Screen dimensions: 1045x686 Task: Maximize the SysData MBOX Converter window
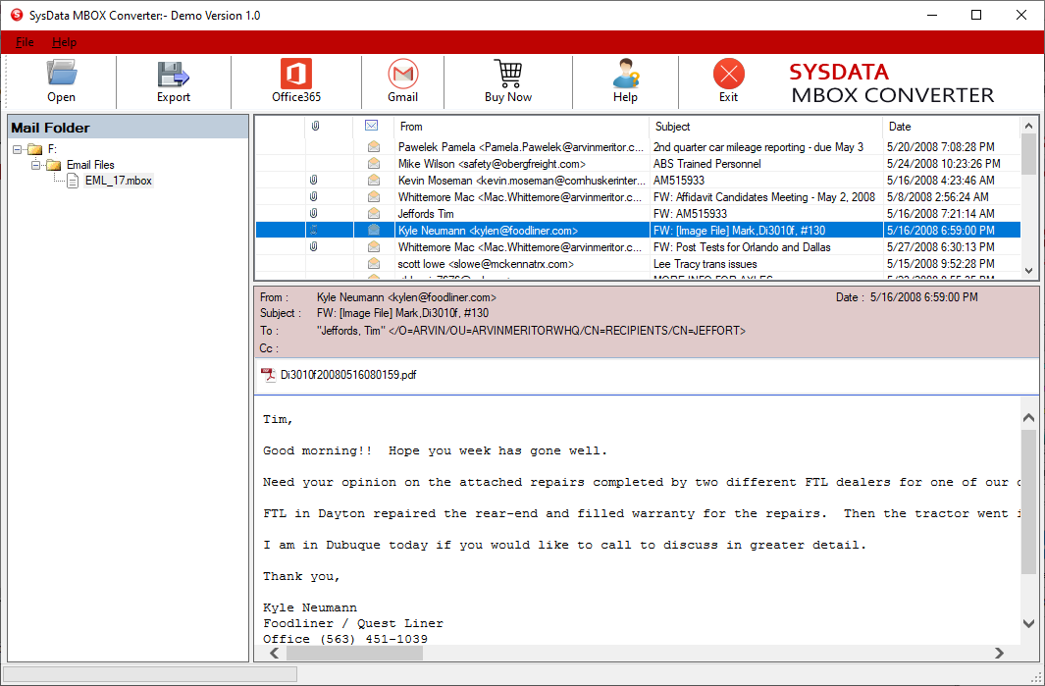pos(976,15)
